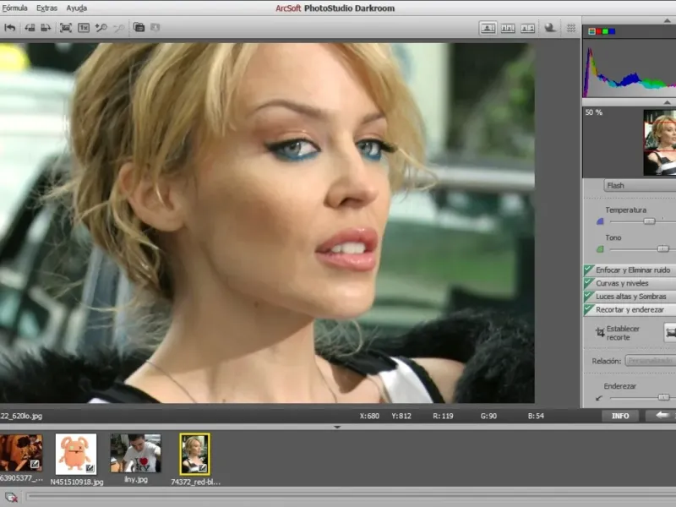
Task: Click the 50 % zoom value
Action: pyautogui.click(x=594, y=112)
